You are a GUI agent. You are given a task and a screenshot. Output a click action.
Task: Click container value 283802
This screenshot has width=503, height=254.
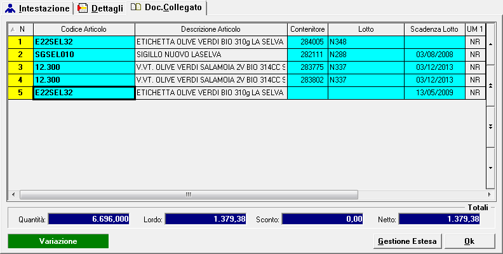pos(307,80)
